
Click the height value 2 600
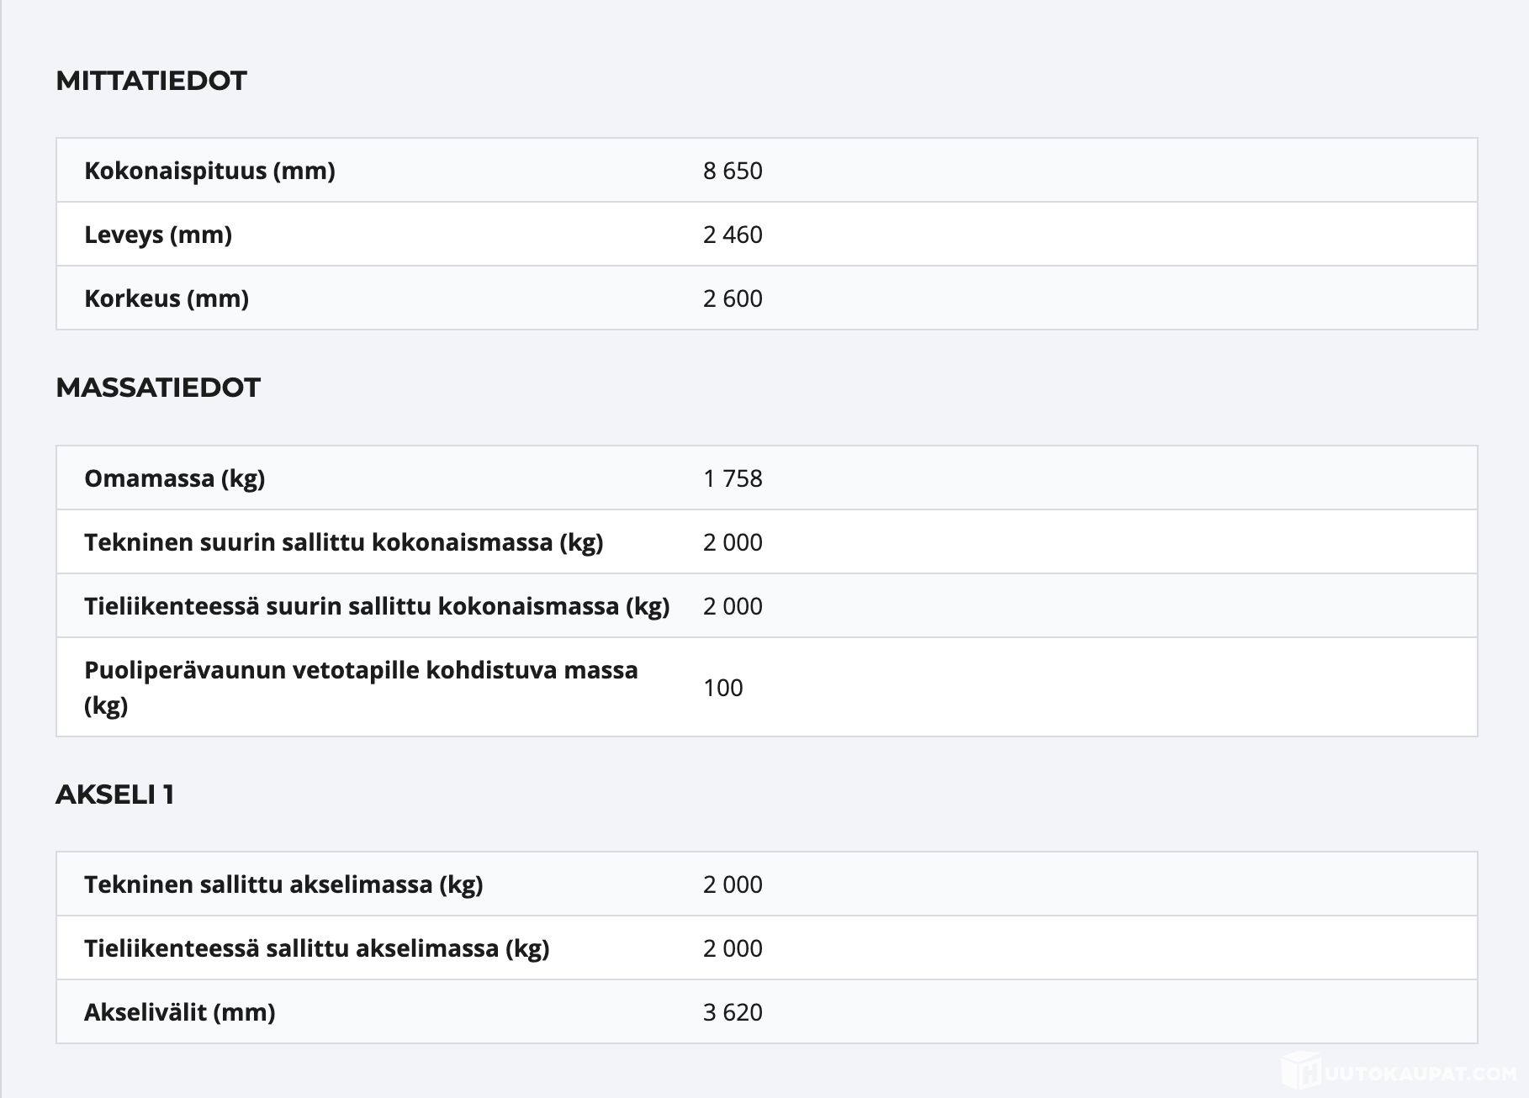733,298
